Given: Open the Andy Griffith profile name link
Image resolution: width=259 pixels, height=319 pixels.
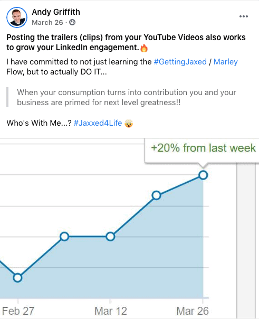Looking at the screenshot, I should (x=56, y=12).
